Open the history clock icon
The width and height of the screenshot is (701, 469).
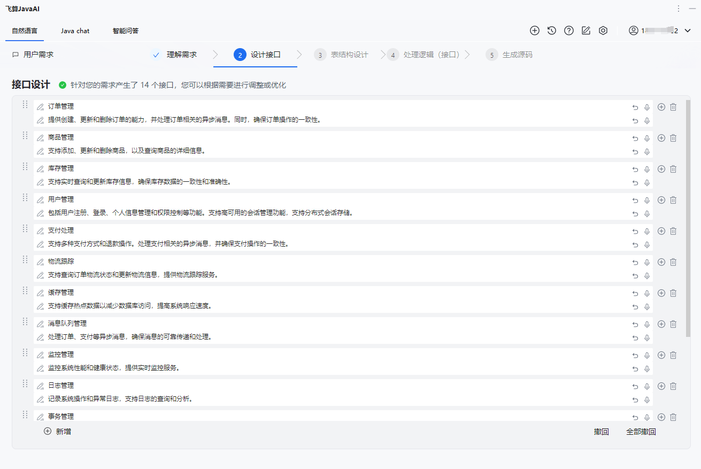point(552,30)
